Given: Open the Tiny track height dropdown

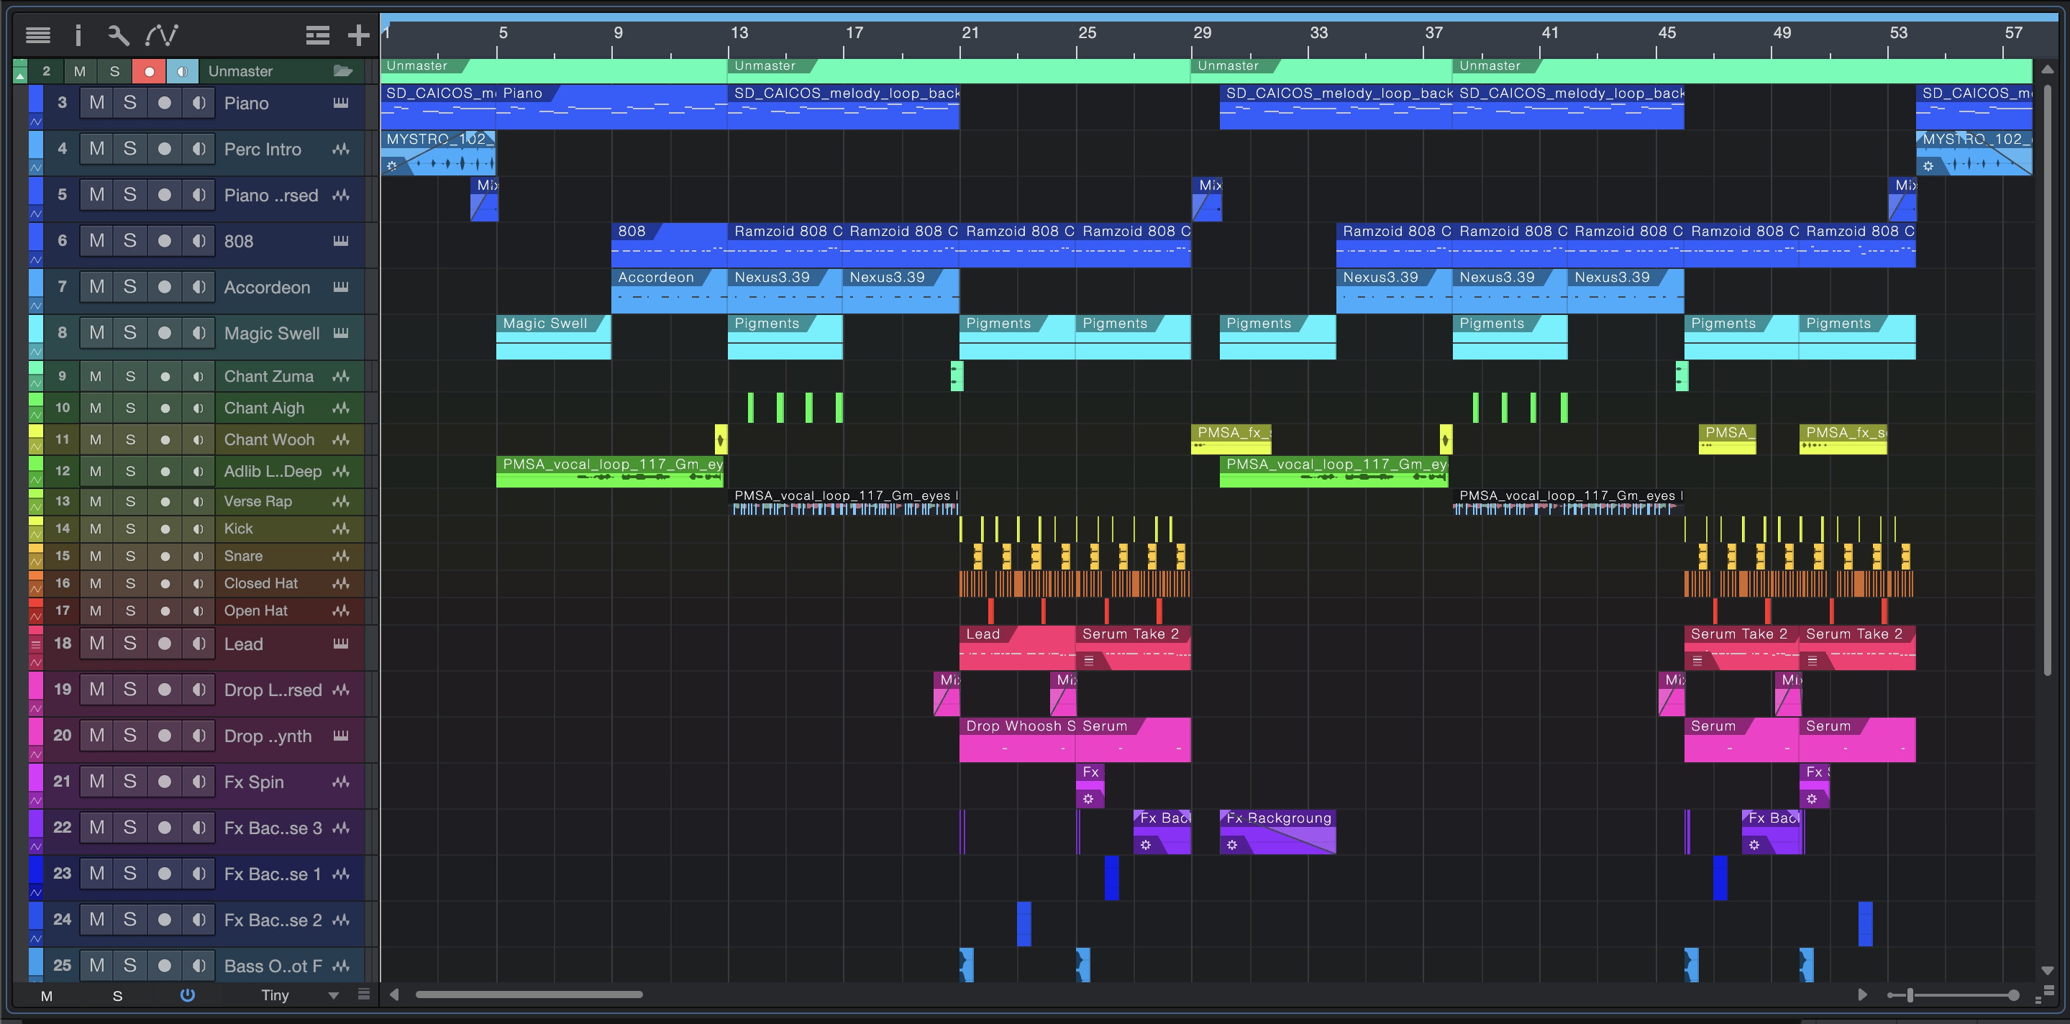Looking at the screenshot, I should (x=334, y=995).
